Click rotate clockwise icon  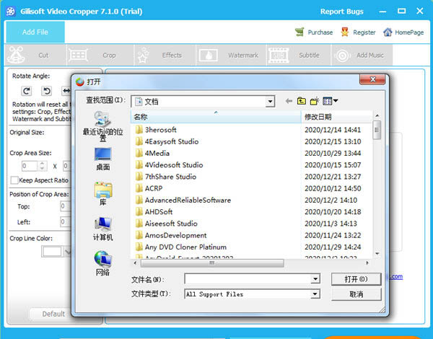point(27,91)
